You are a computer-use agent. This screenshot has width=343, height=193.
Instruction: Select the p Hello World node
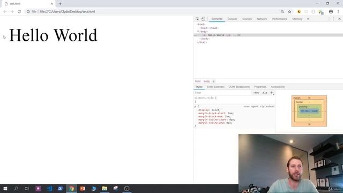click(268, 35)
